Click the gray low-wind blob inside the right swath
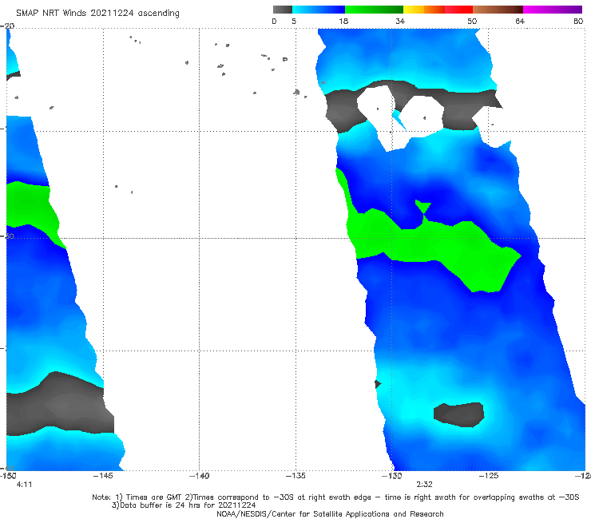Viewport: 591px width, 519px height. click(459, 414)
